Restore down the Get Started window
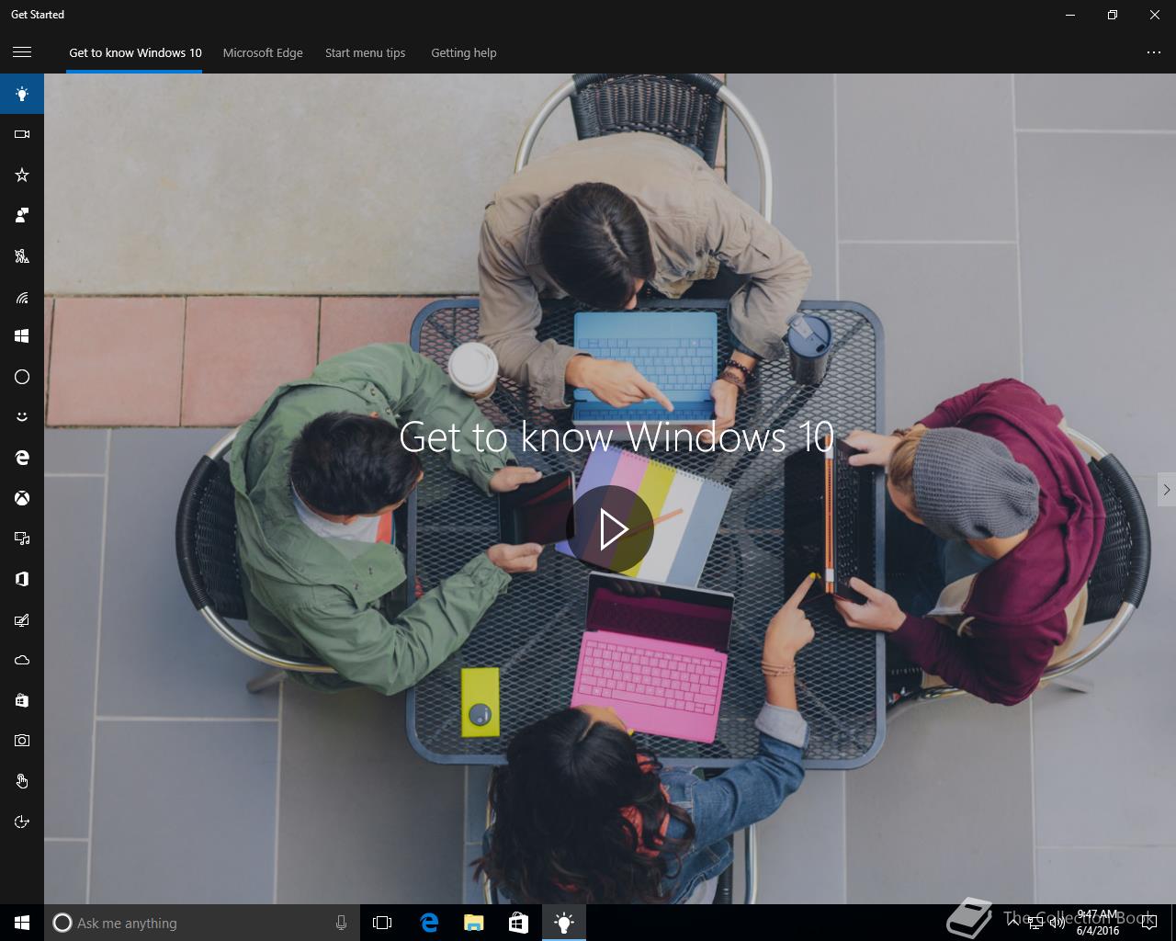 pos(1112,15)
